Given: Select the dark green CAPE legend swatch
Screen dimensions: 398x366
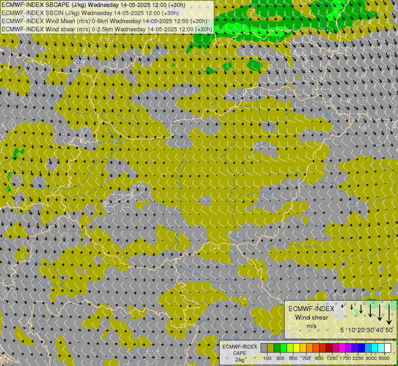Looking at the screenshot, I should pos(277,348).
